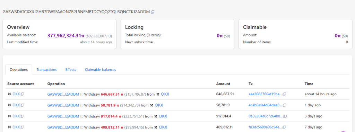Image resolution: width=355 pixels, height=132 pixels.
Task: Select the Operations tab
Action: pyautogui.click(x=19, y=70)
